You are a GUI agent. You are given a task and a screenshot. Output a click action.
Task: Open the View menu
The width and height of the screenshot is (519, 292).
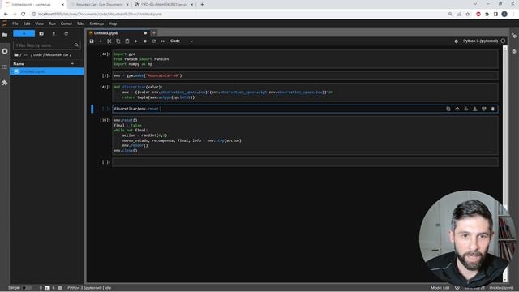coord(40,24)
